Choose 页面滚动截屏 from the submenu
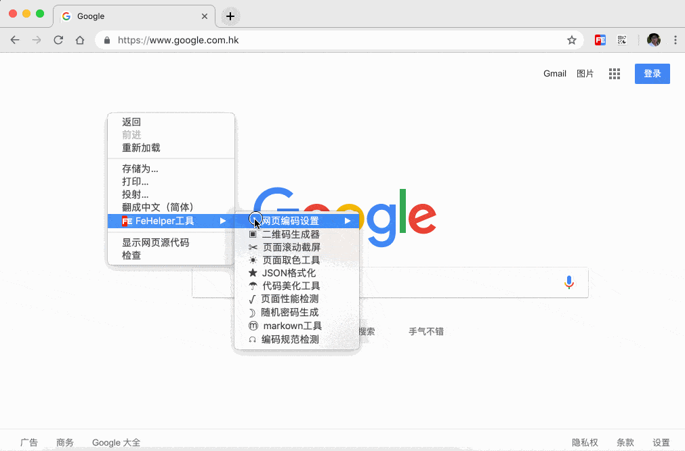 [291, 247]
